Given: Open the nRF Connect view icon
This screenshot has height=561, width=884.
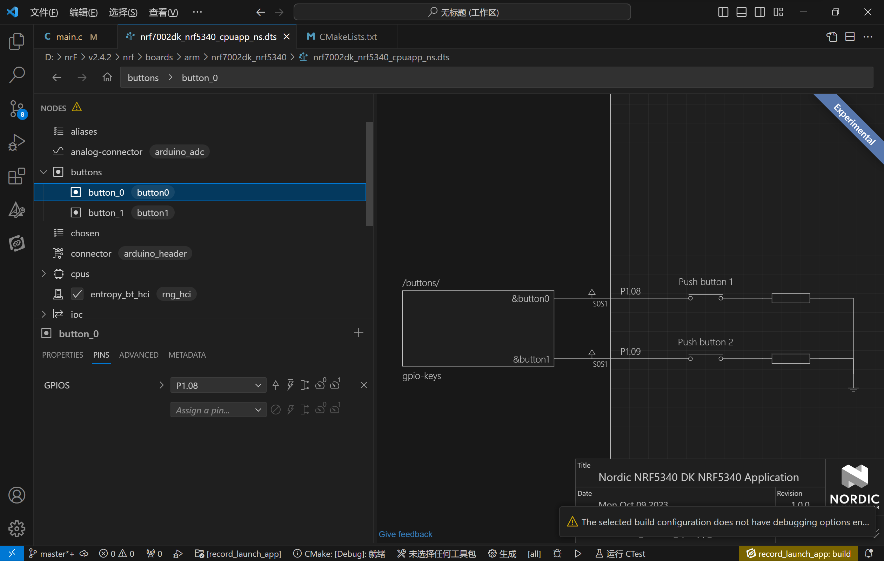Looking at the screenshot, I should click(x=16, y=243).
